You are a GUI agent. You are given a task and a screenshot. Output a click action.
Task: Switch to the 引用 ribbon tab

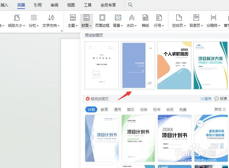[38, 5]
